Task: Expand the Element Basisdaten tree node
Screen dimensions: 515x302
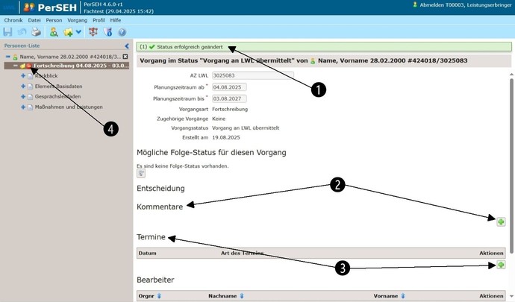Action: (23, 86)
